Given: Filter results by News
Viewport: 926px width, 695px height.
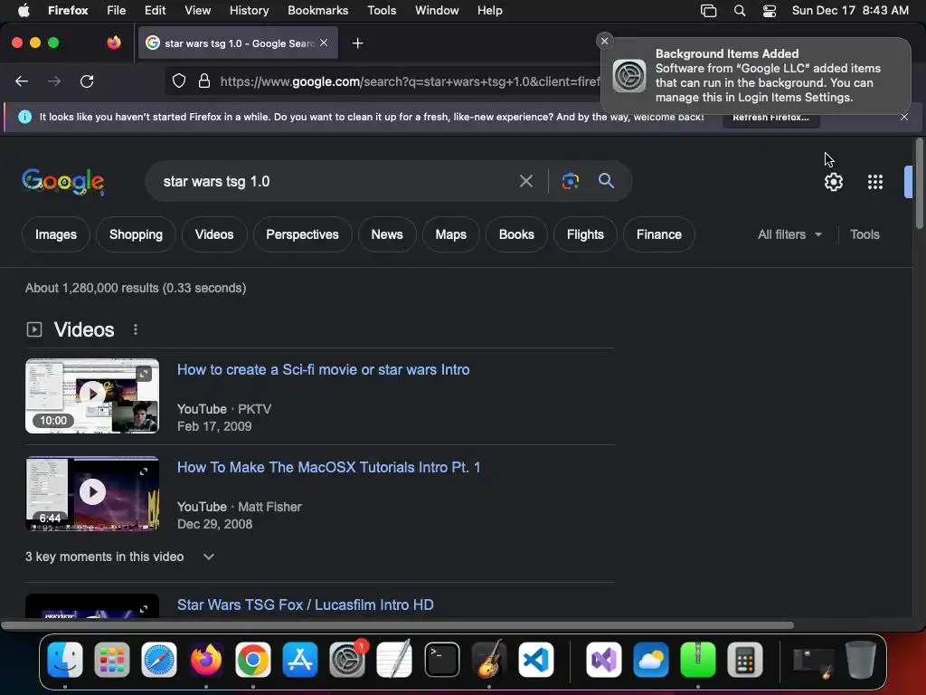Looking at the screenshot, I should point(387,234).
